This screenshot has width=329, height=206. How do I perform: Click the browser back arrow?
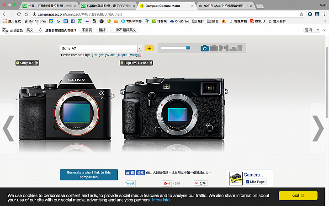coord(5,14)
